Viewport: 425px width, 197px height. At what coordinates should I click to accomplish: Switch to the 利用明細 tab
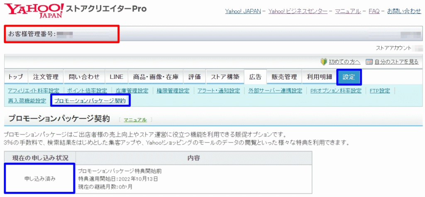(319, 77)
